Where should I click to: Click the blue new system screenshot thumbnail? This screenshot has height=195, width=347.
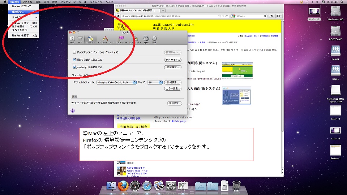point(236,95)
